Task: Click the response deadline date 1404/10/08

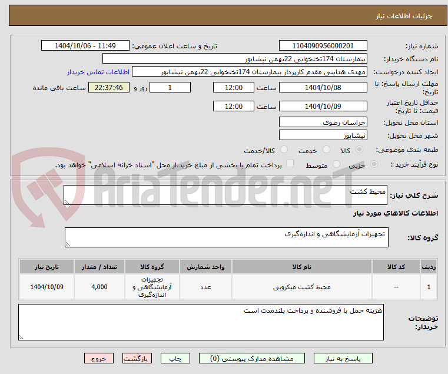Action: 323,87
